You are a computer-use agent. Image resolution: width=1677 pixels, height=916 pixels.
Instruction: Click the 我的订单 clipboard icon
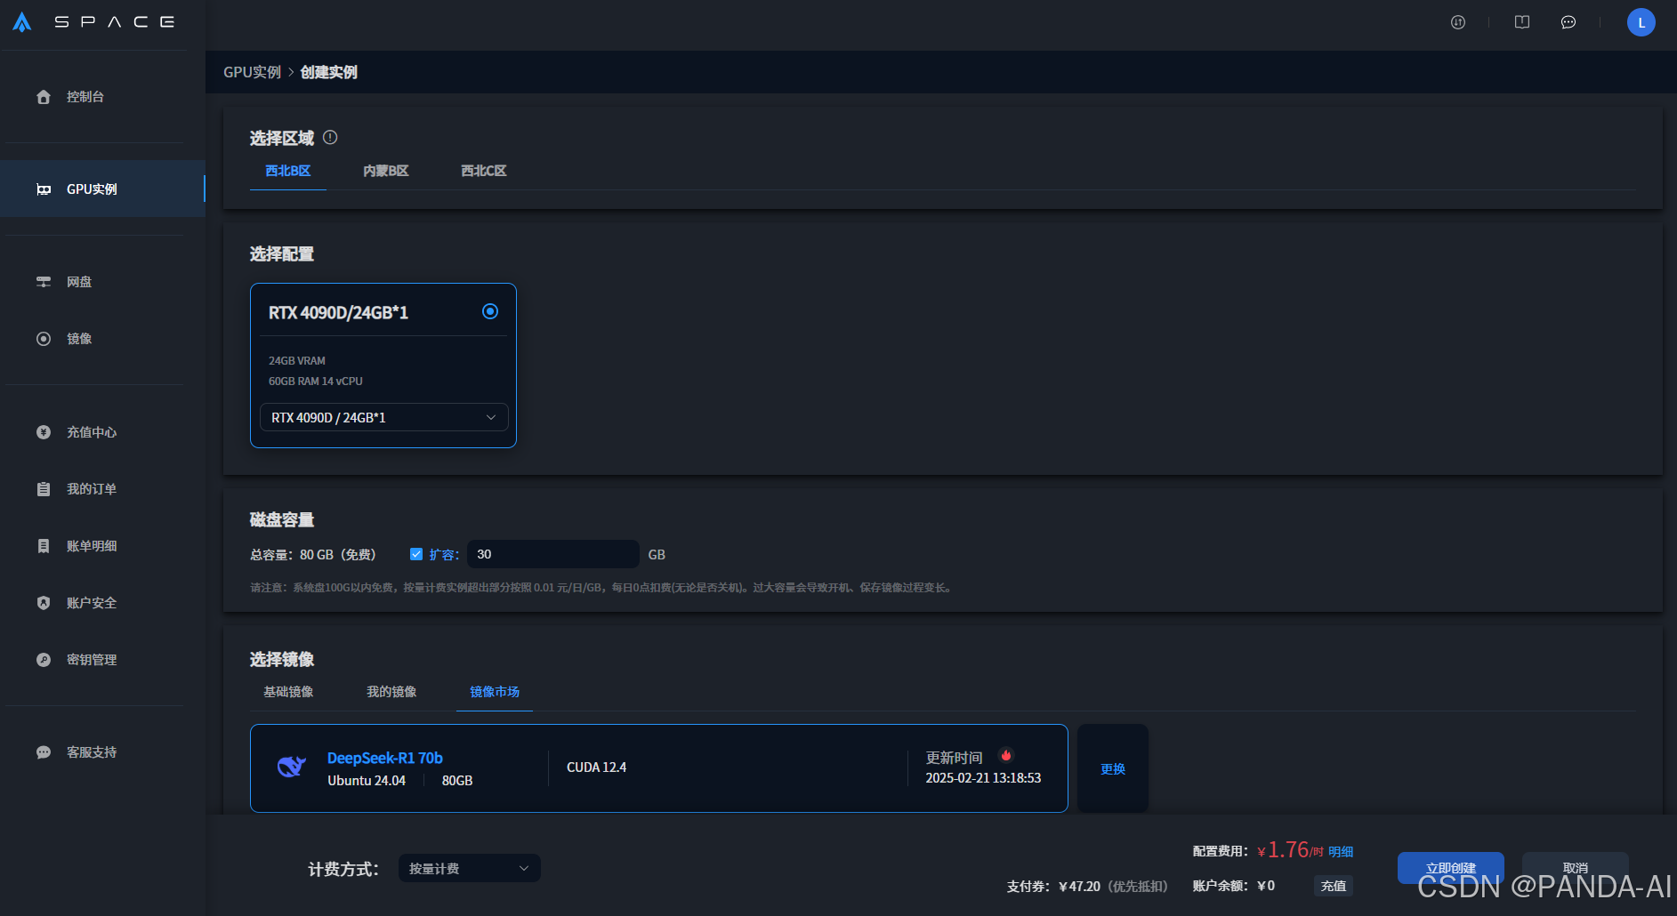coord(44,489)
